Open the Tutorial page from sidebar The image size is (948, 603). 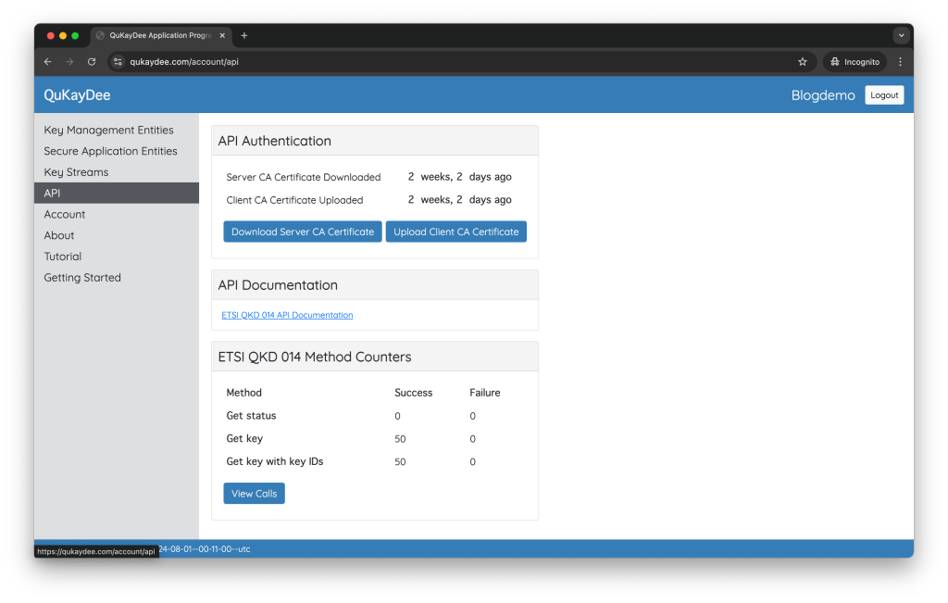tap(63, 257)
